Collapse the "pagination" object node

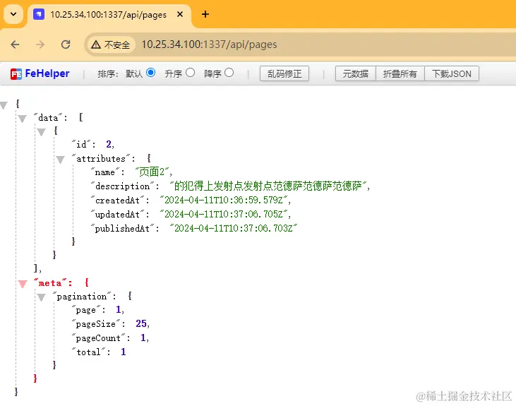(41, 297)
